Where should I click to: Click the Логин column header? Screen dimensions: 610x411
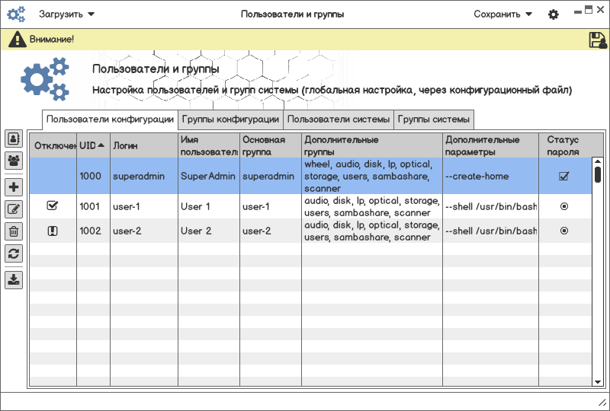coord(144,145)
